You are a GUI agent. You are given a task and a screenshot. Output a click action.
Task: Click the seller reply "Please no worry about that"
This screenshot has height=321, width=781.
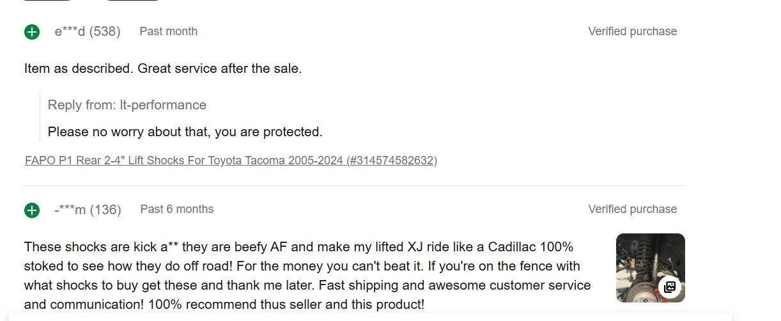pyautogui.click(x=185, y=132)
